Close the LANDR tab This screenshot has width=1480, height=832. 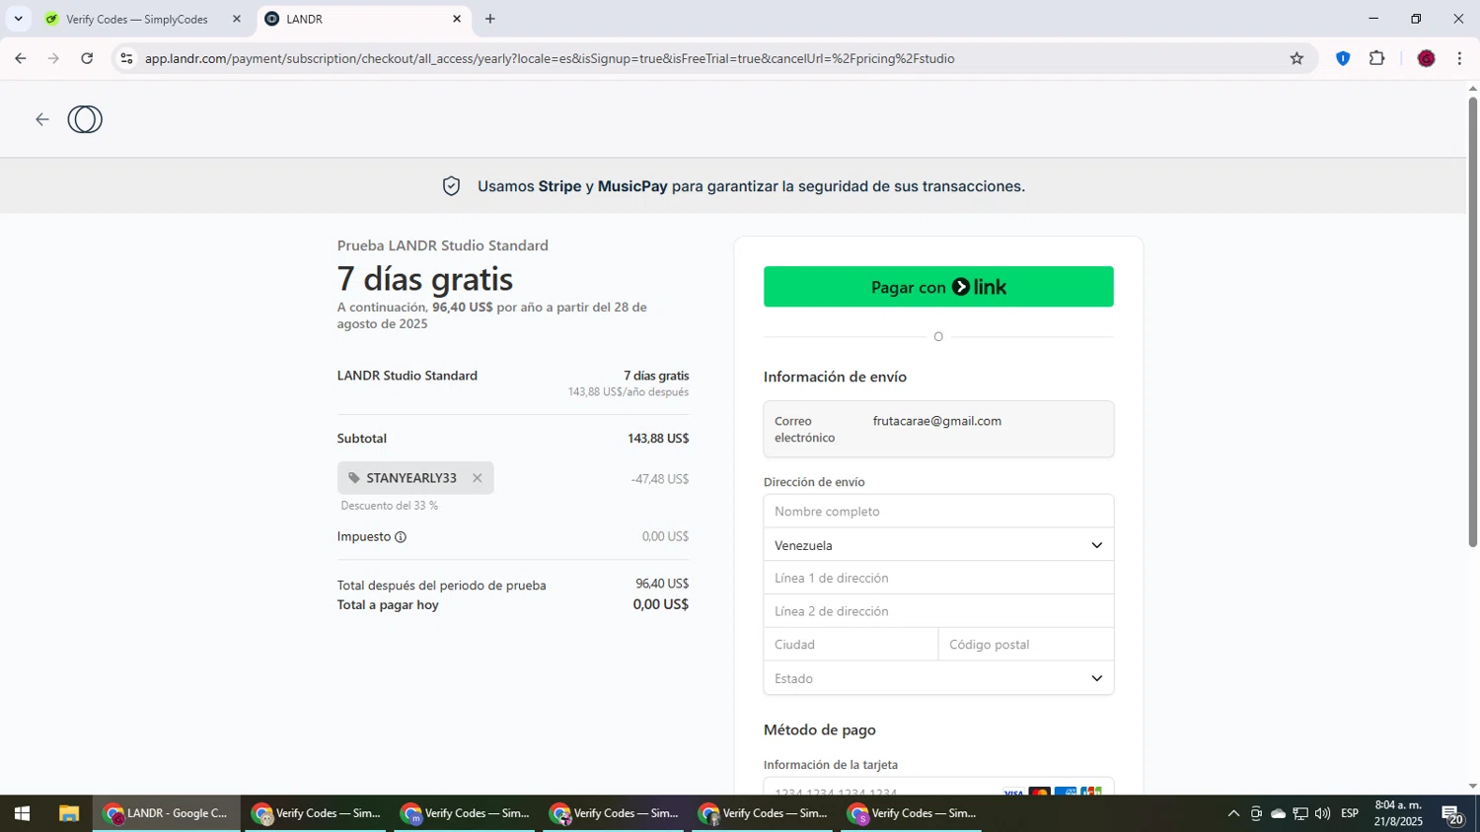coord(457,19)
